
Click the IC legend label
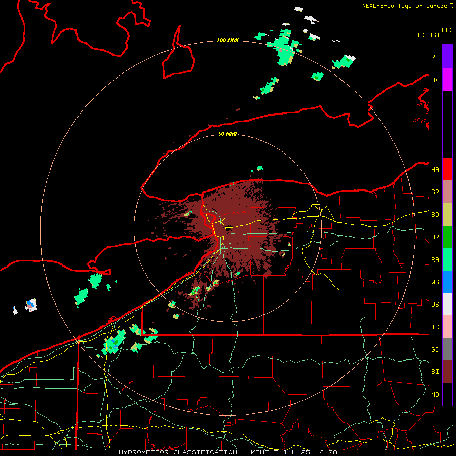[x=435, y=327]
